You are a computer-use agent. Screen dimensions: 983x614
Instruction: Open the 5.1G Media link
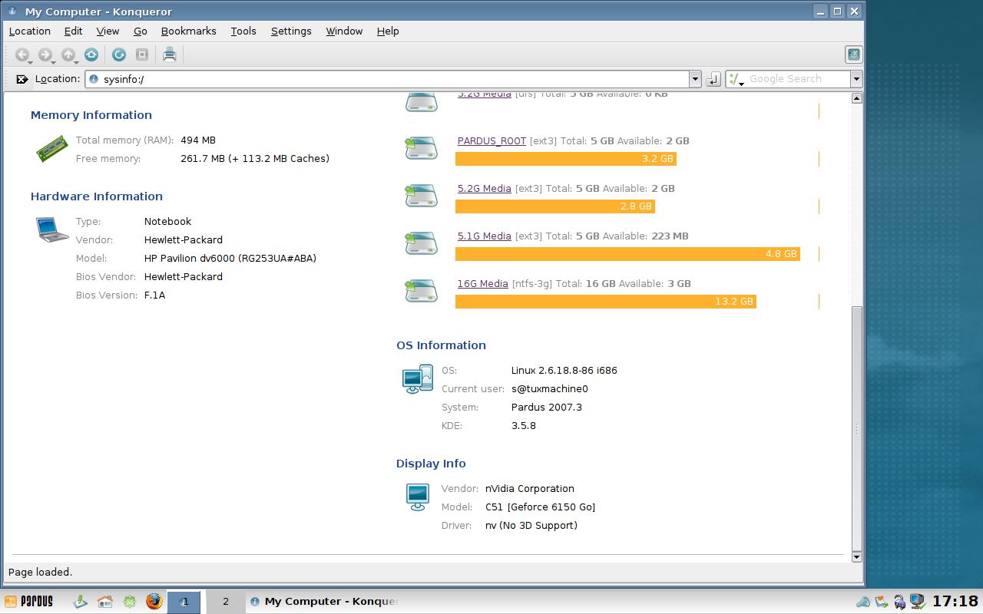point(485,236)
